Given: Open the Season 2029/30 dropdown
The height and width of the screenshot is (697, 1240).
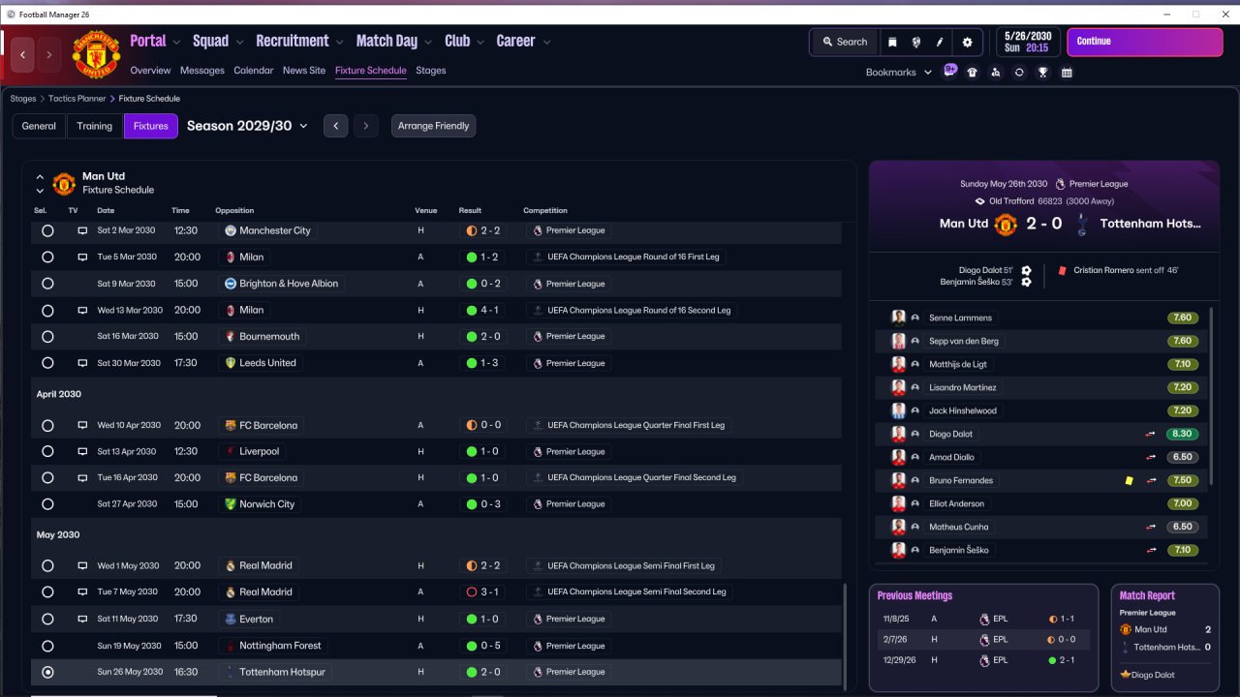Looking at the screenshot, I should pos(247,126).
